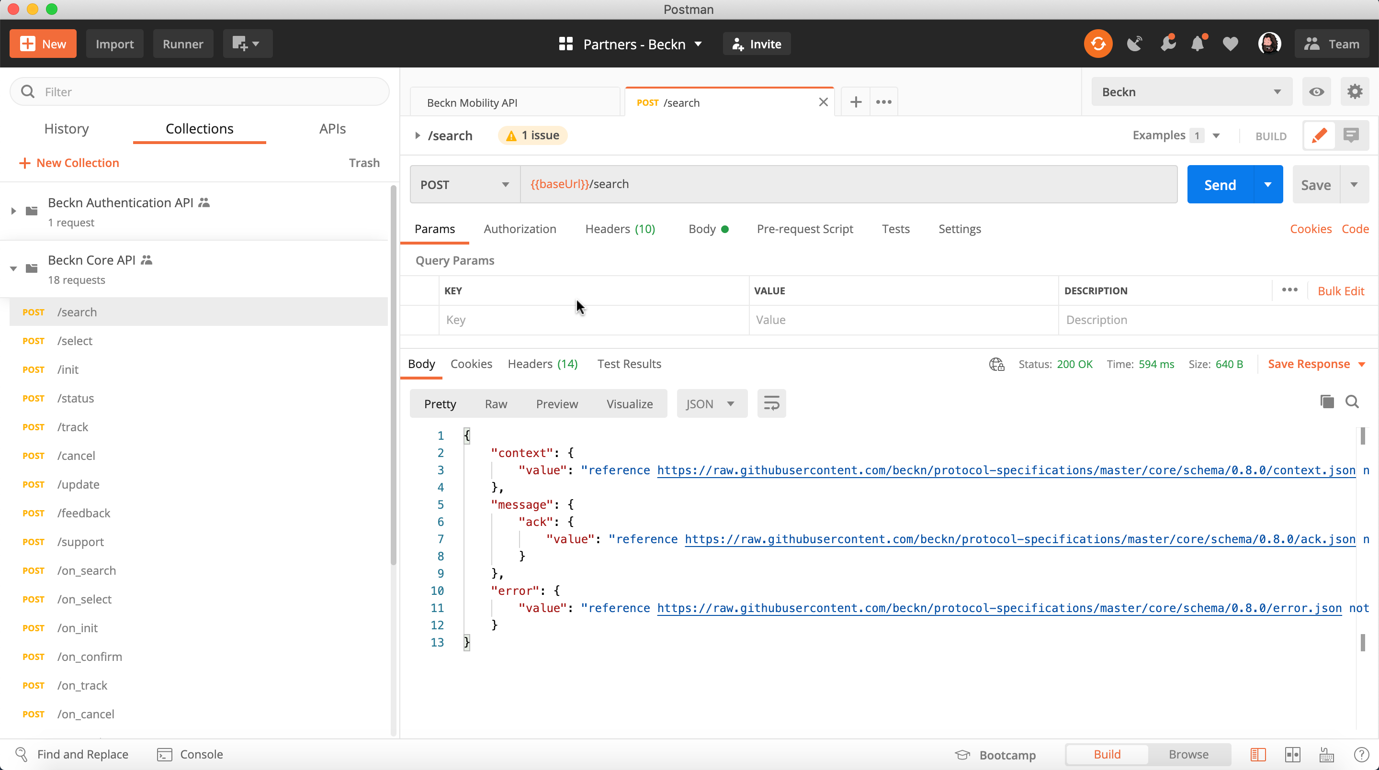Click the new window icon button
Image resolution: width=1379 pixels, height=770 pixels.
click(248, 44)
